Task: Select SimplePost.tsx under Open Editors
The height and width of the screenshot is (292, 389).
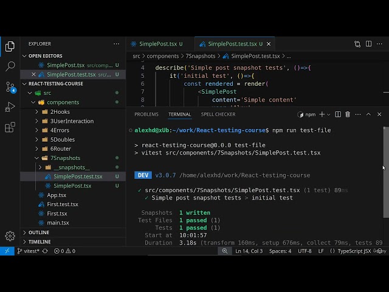Action: pos(73,65)
